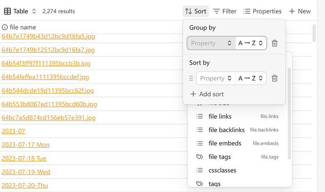Click the list icon beside cssclasses
Viewport: 325px width, 192px height.
pos(199,170)
